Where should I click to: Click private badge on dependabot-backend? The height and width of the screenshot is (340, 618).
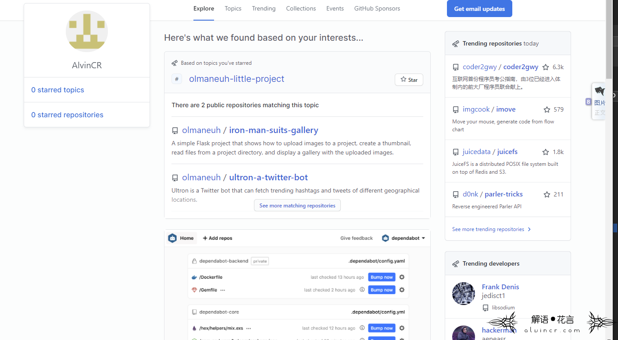pos(260,261)
